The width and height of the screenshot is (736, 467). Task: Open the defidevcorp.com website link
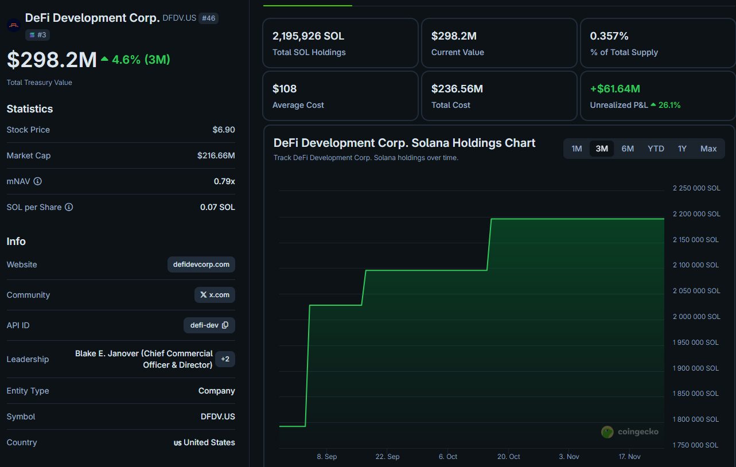[x=201, y=264]
